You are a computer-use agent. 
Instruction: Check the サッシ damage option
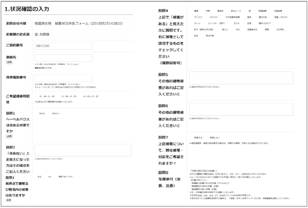pos(197,24)
